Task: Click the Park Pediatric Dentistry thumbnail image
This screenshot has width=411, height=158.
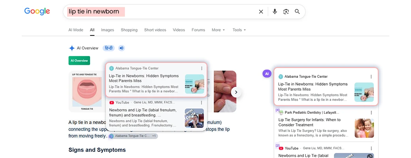Action: click(x=364, y=128)
